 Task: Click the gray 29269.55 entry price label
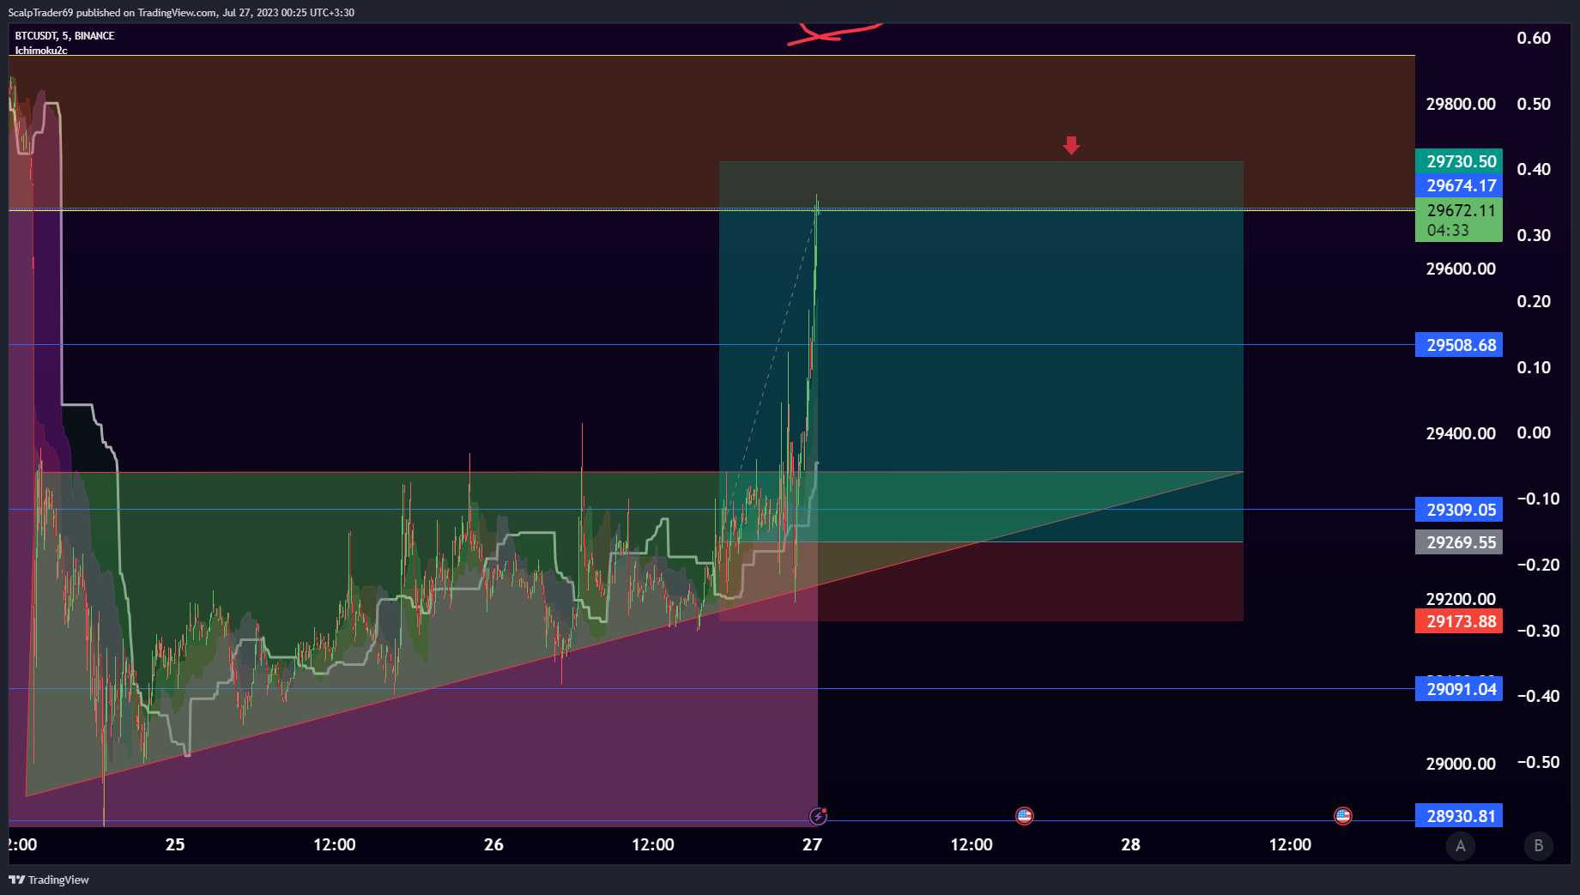(1459, 542)
